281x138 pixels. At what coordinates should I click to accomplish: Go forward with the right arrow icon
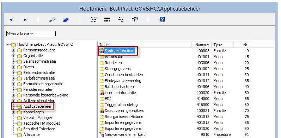(25, 20)
